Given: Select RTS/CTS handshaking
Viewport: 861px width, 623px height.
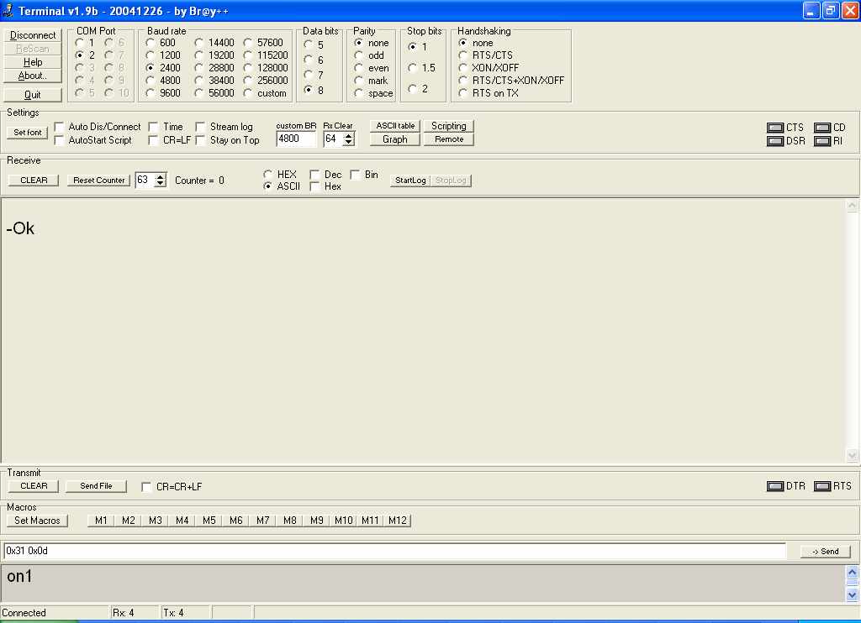Looking at the screenshot, I should [x=463, y=55].
